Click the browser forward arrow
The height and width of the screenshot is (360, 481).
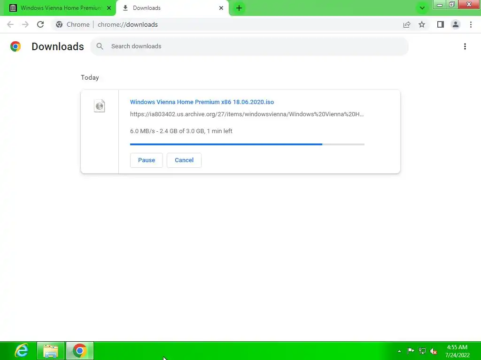pos(25,24)
